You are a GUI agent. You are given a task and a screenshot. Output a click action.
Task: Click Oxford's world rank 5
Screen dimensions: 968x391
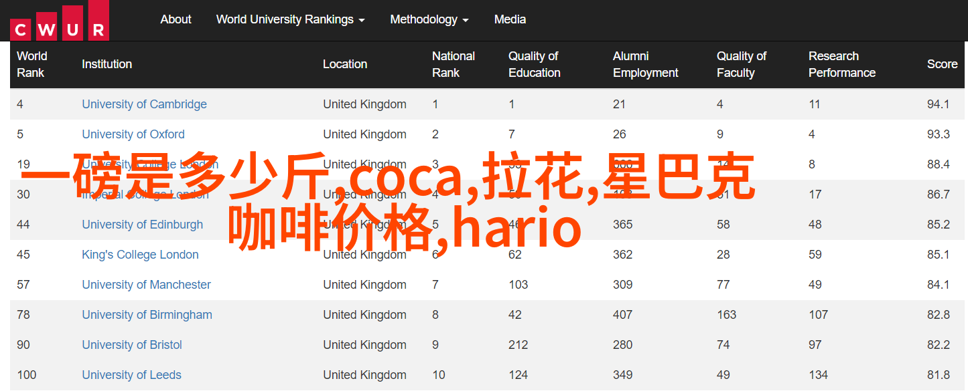tap(20, 134)
